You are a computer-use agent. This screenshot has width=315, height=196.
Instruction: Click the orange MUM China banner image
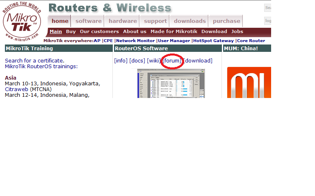coord(249,82)
